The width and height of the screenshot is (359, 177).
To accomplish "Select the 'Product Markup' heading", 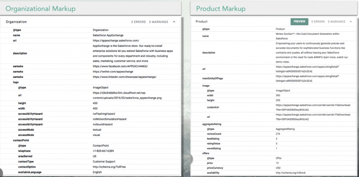I will point(221,9).
